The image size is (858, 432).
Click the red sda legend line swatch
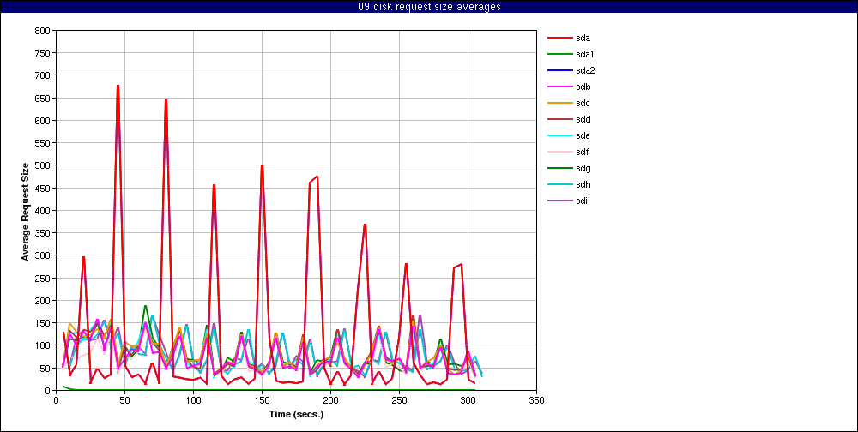tap(559, 39)
